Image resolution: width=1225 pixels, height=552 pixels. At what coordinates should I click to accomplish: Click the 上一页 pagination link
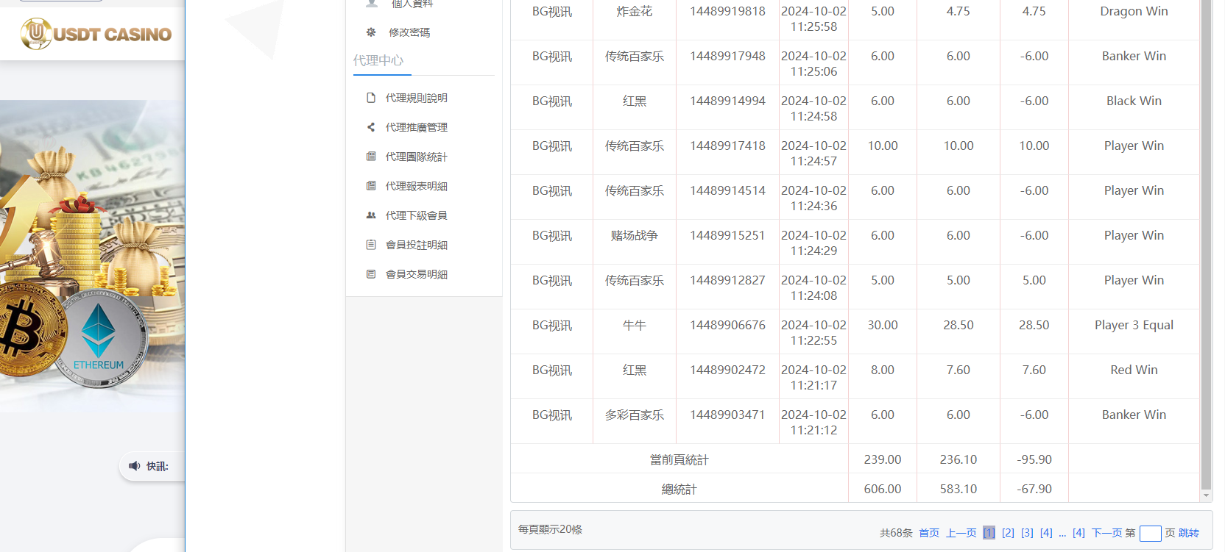pyautogui.click(x=961, y=533)
